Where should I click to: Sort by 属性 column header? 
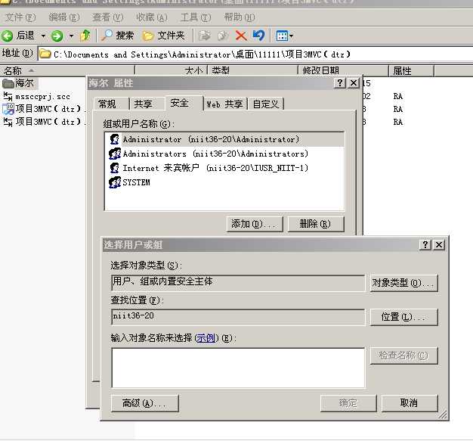click(411, 70)
